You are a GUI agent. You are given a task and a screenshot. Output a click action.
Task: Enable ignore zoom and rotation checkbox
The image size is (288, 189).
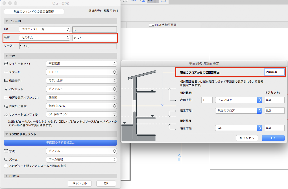pyautogui.click(x=6, y=166)
